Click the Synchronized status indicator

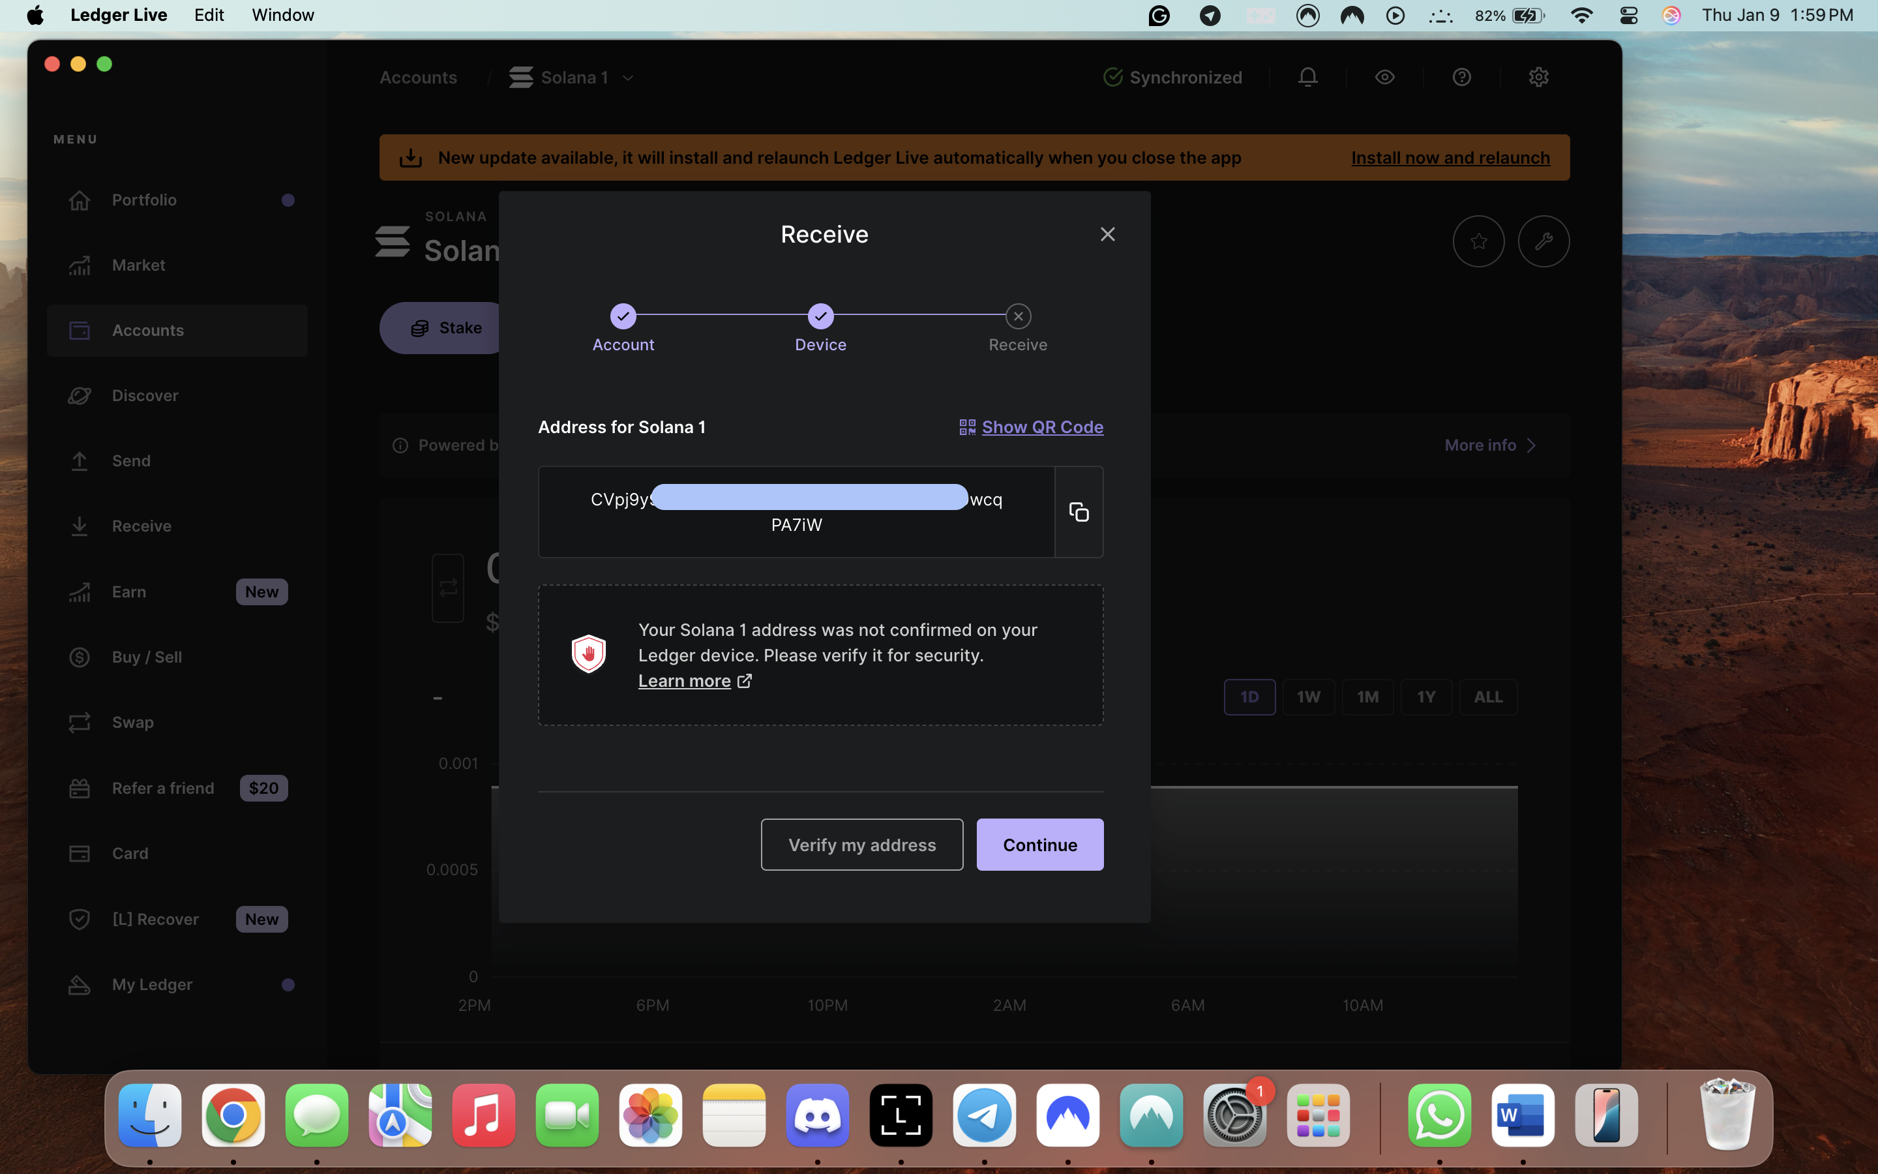(x=1172, y=77)
